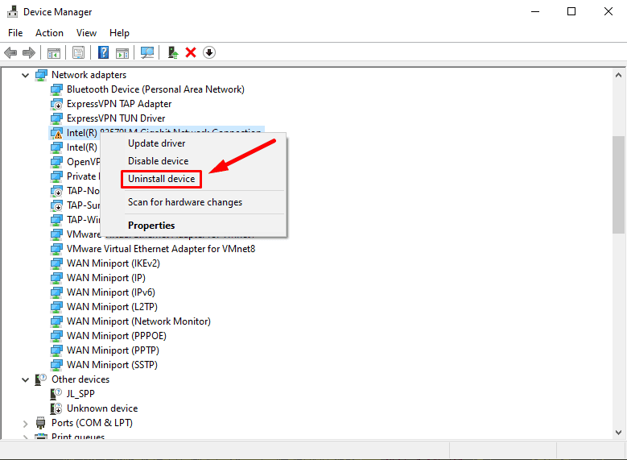627x460 pixels.
Task: Click the scrollbar down arrow
Action: click(x=618, y=433)
